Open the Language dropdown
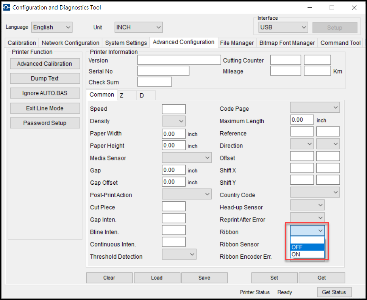Viewport: 367px width, 300px height. point(52,27)
